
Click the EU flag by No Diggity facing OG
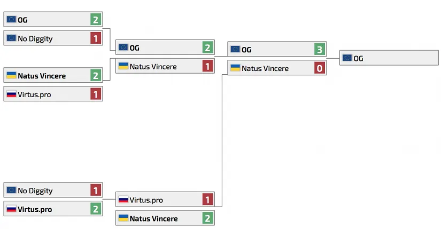11,38
